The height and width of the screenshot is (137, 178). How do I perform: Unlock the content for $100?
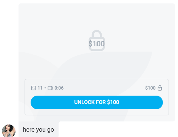(97, 102)
